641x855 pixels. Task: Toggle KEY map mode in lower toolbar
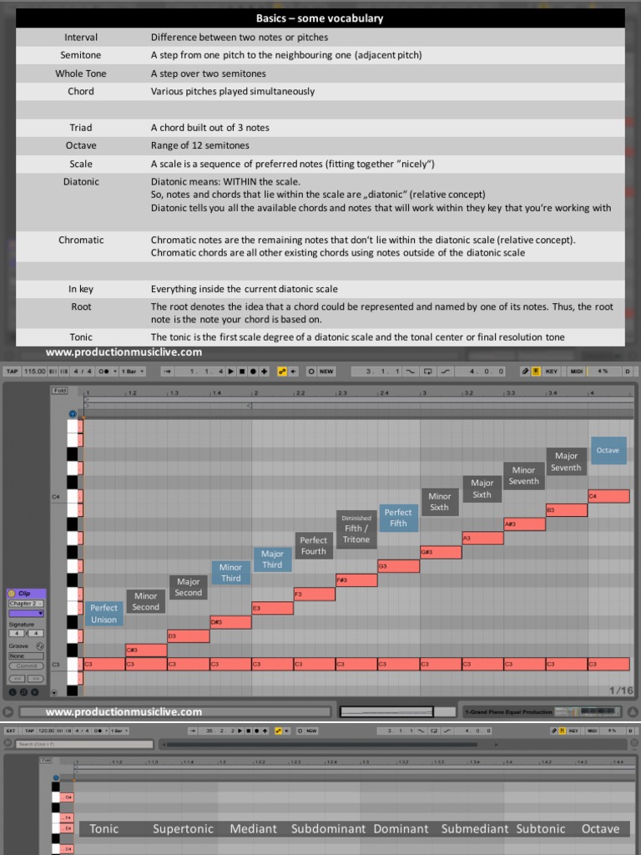coord(573,731)
